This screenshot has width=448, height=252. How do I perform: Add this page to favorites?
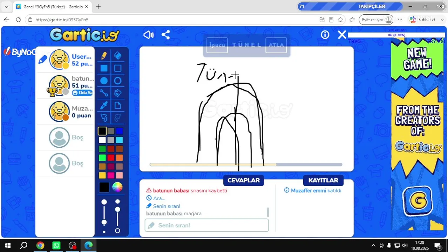point(340,20)
